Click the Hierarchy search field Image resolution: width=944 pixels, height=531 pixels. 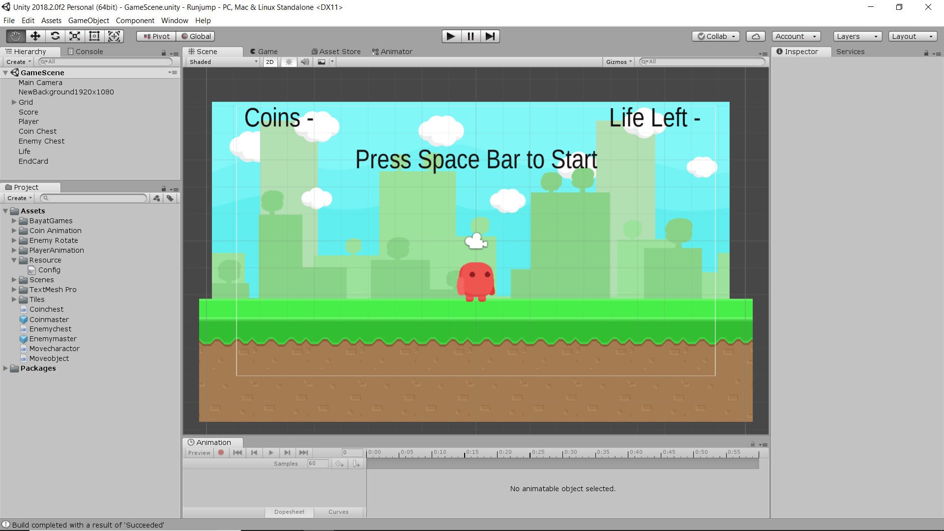pos(105,62)
